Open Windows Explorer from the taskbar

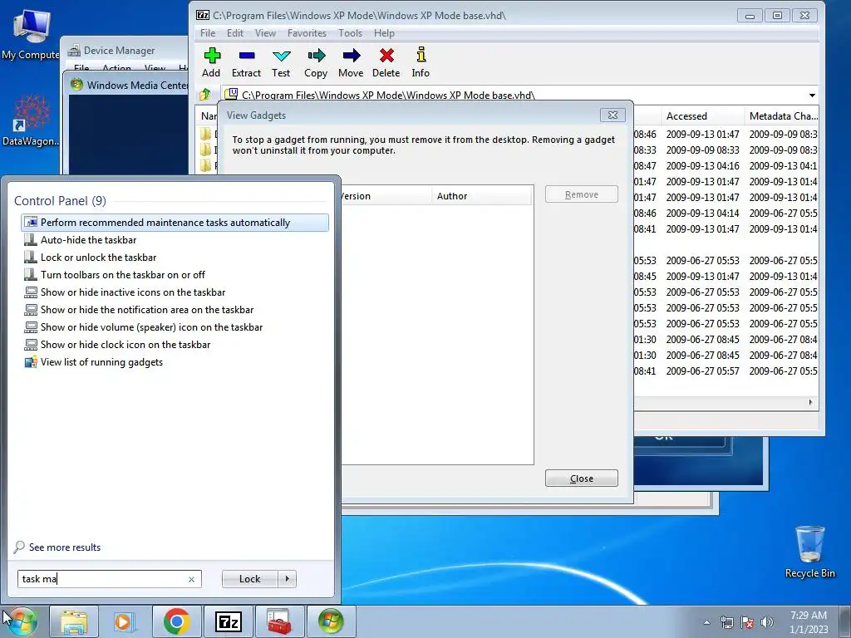[x=74, y=621]
